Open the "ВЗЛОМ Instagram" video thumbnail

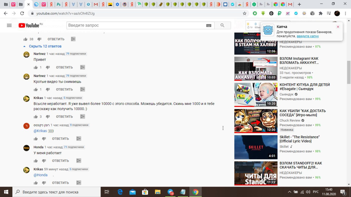click(256, 68)
